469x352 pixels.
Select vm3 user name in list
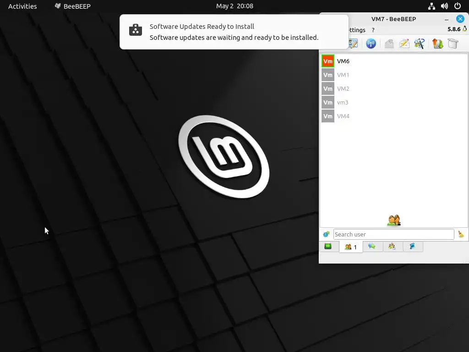(x=343, y=102)
